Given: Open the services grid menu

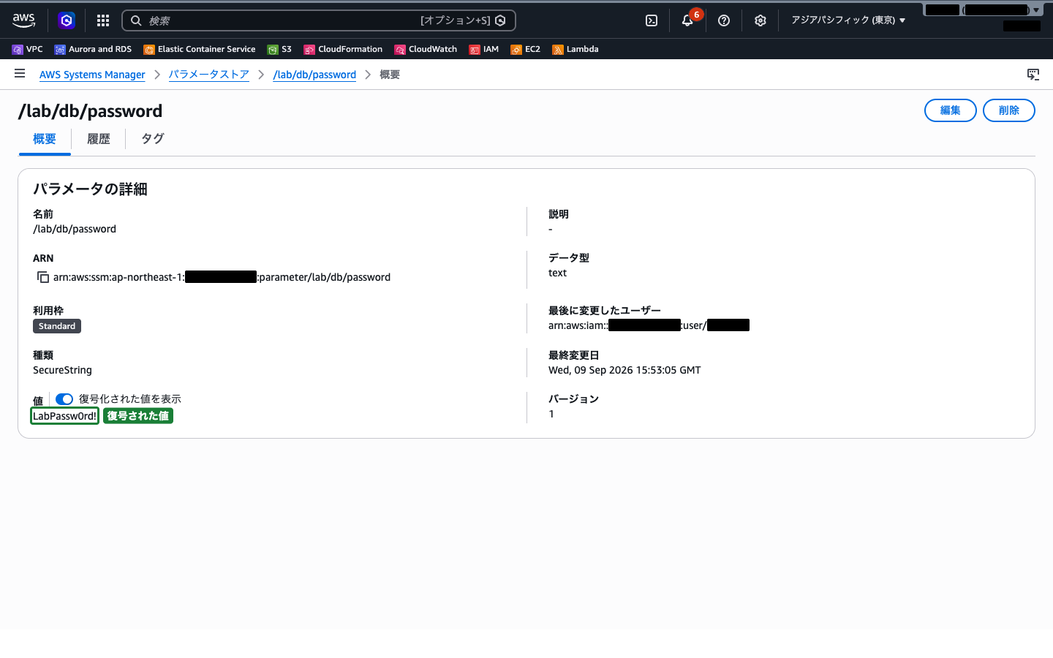Looking at the screenshot, I should point(103,20).
